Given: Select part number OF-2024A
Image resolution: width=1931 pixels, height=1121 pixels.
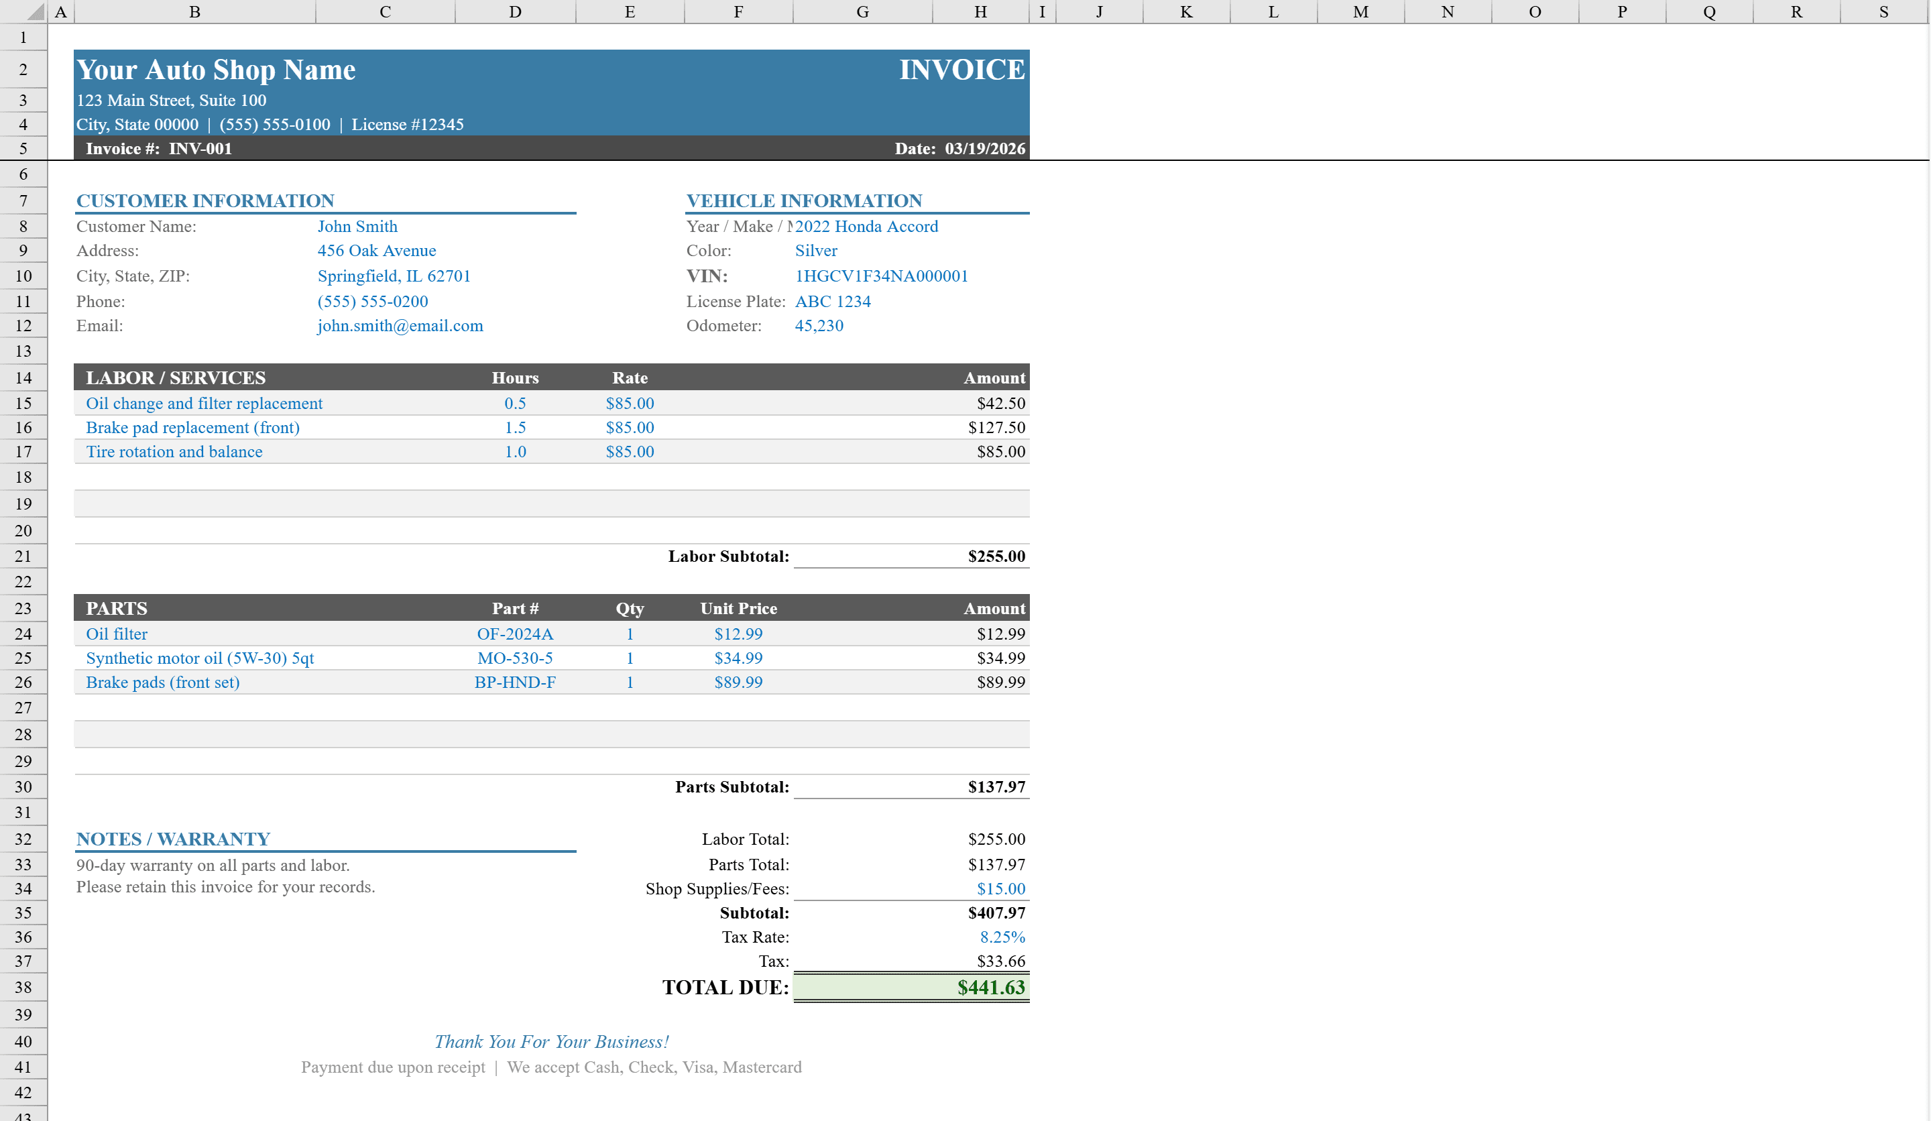Looking at the screenshot, I should [x=515, y=634].
